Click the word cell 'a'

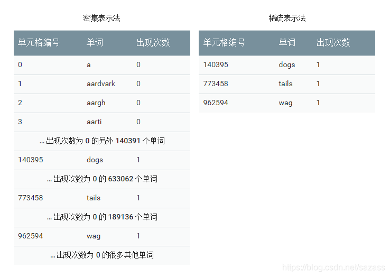click(x=89, y=65)
